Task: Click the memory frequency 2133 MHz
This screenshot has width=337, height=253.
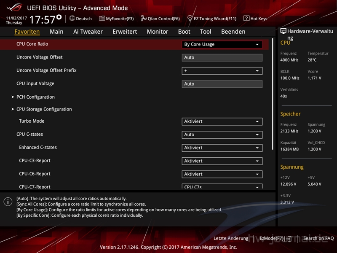Action: (289, 131)
